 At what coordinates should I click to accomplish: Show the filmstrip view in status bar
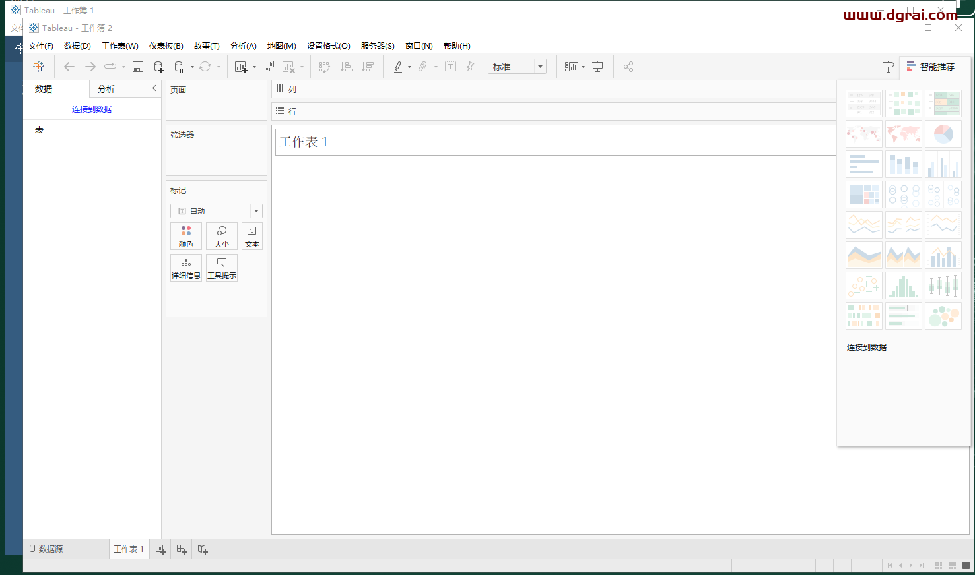[952, 566]
